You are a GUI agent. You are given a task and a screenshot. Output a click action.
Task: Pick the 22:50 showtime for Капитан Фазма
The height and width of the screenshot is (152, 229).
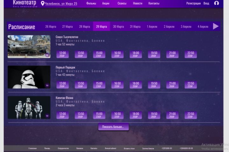pyautogui.click(x=191, y=115)
